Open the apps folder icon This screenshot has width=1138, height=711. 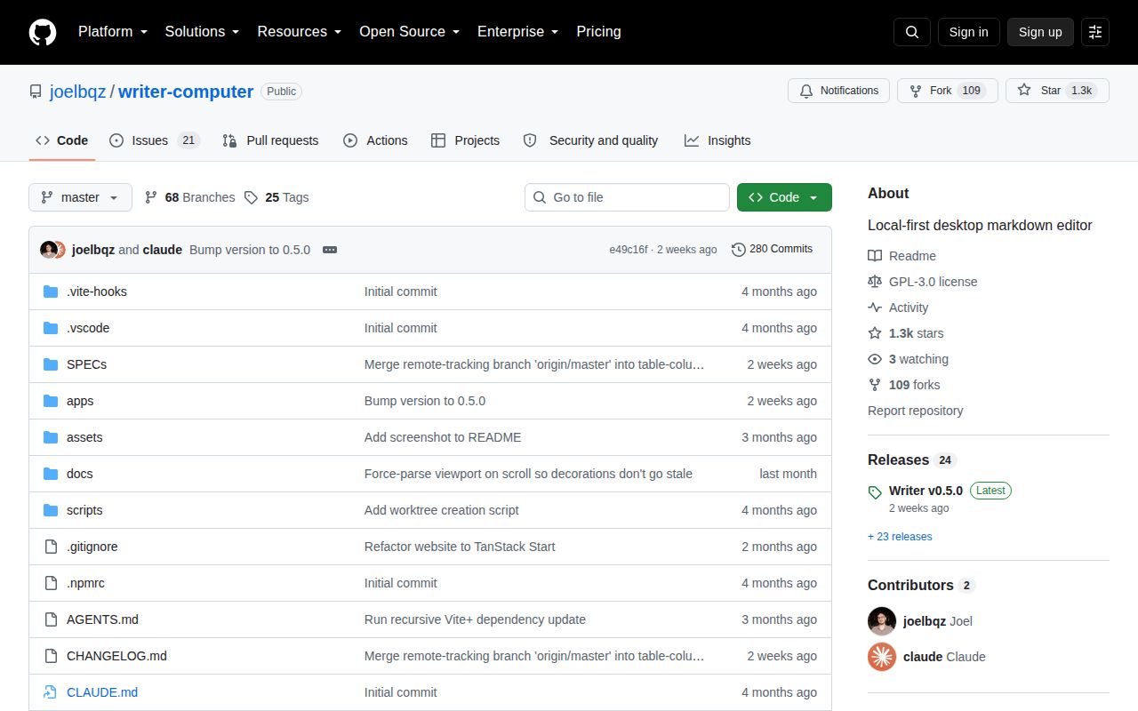(x=51, y=401)
